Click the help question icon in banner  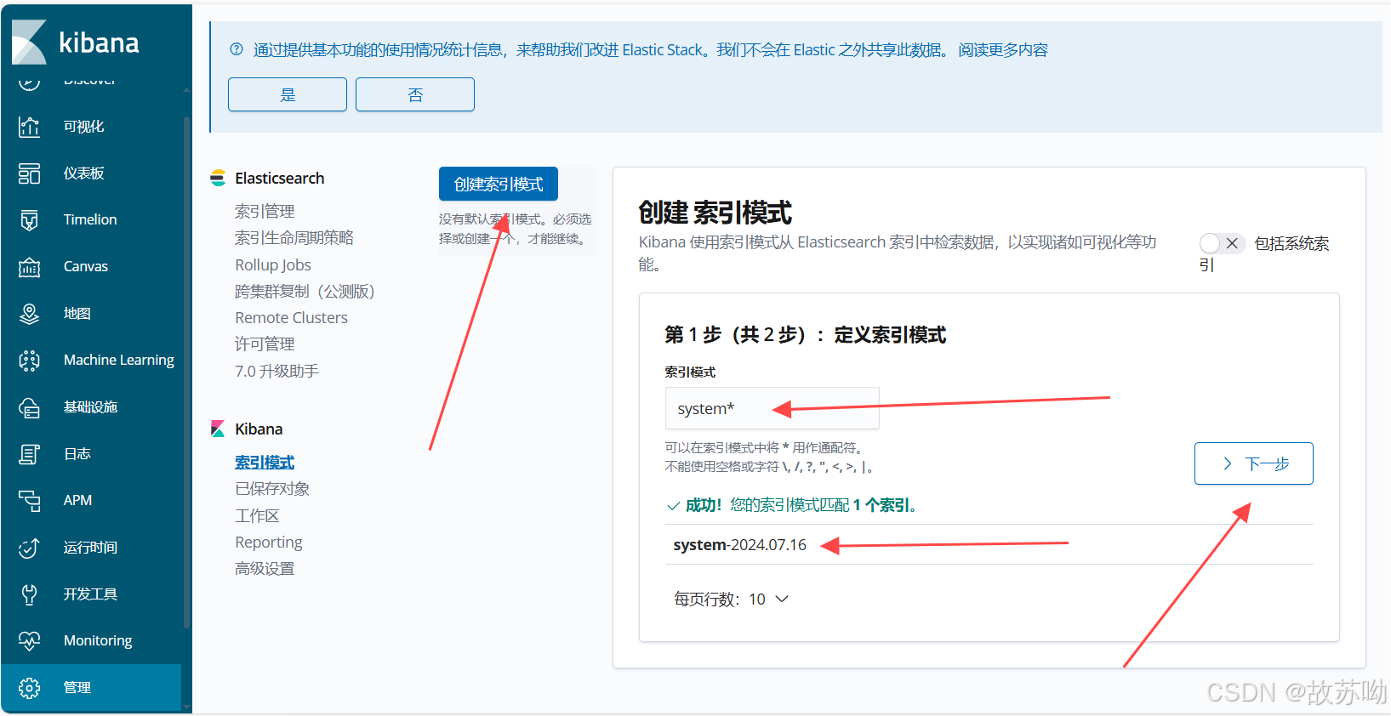click(237, 49)
